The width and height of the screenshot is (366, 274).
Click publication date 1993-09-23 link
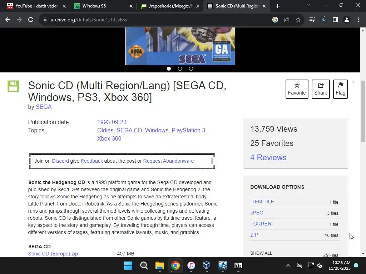coord(112,122)
